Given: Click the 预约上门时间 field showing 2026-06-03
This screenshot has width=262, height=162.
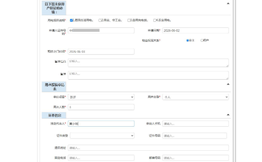Looking at the screenshot, I should click(101, 51).
